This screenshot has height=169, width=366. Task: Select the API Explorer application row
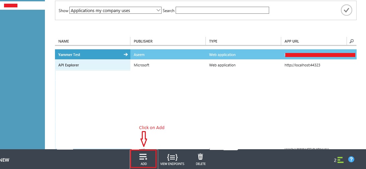[206, 65]
